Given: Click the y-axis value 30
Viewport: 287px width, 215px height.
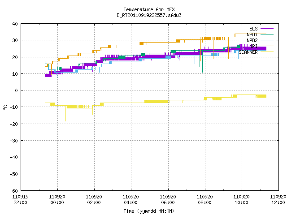Looking at the screenshot, I should pos(15,40).
